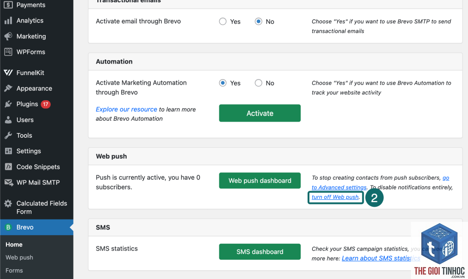Open the go to Advanced settings link

pos(339,187)
